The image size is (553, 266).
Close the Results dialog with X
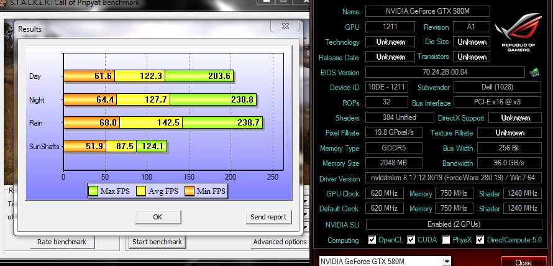click(x=285, y=27)
